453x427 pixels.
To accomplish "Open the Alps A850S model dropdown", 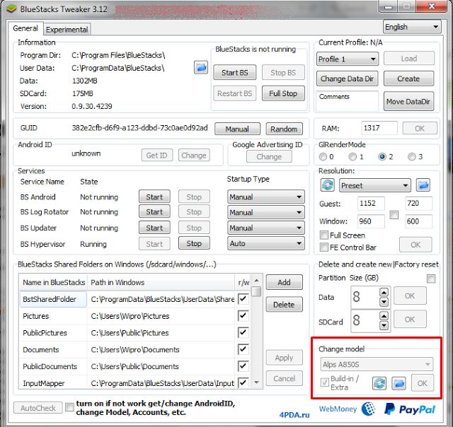I will 377,364.
